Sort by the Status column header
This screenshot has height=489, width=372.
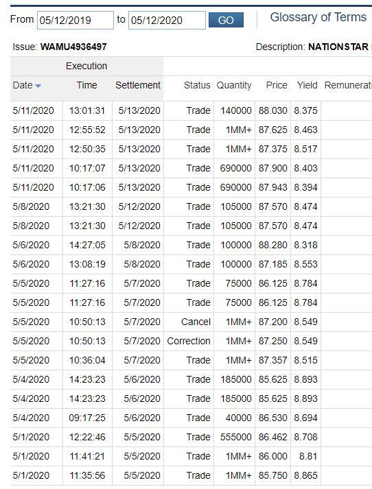coord(197,85)
